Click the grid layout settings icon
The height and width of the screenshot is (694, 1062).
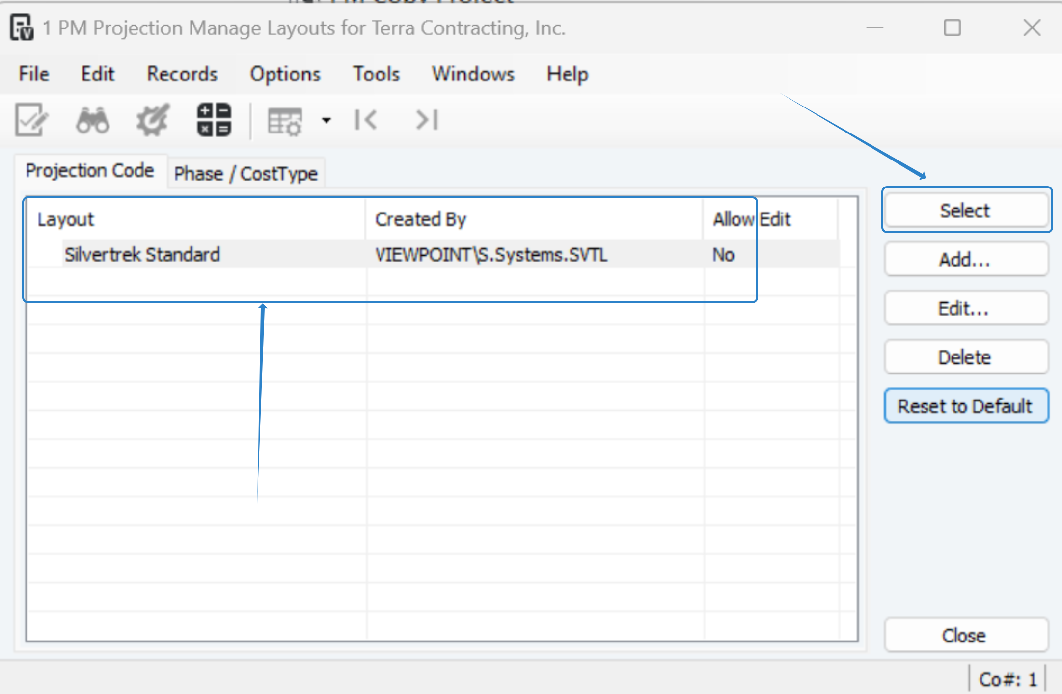pyautogui.click(x=284, y=121)
